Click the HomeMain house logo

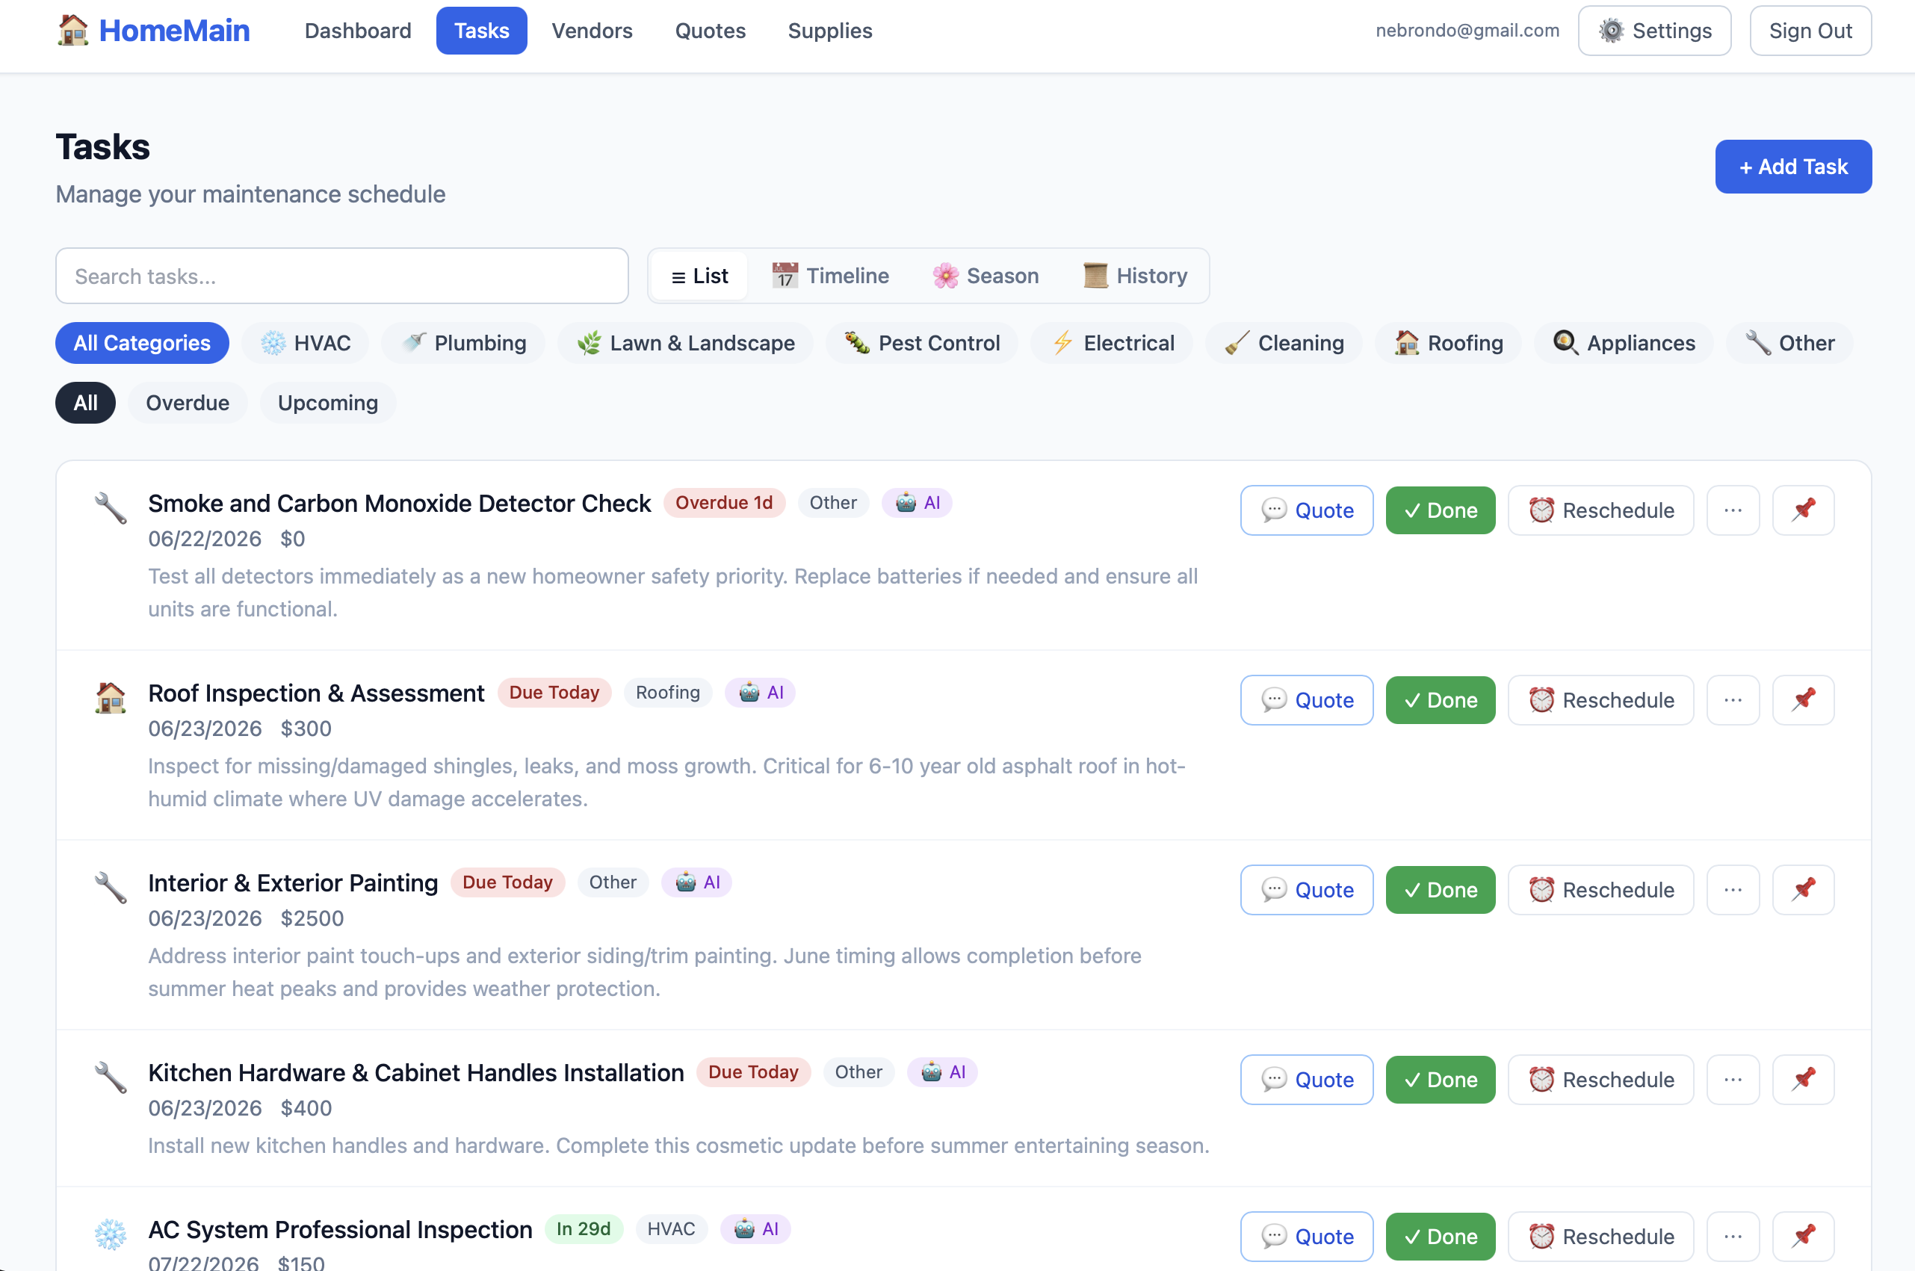tap(73, 31)
